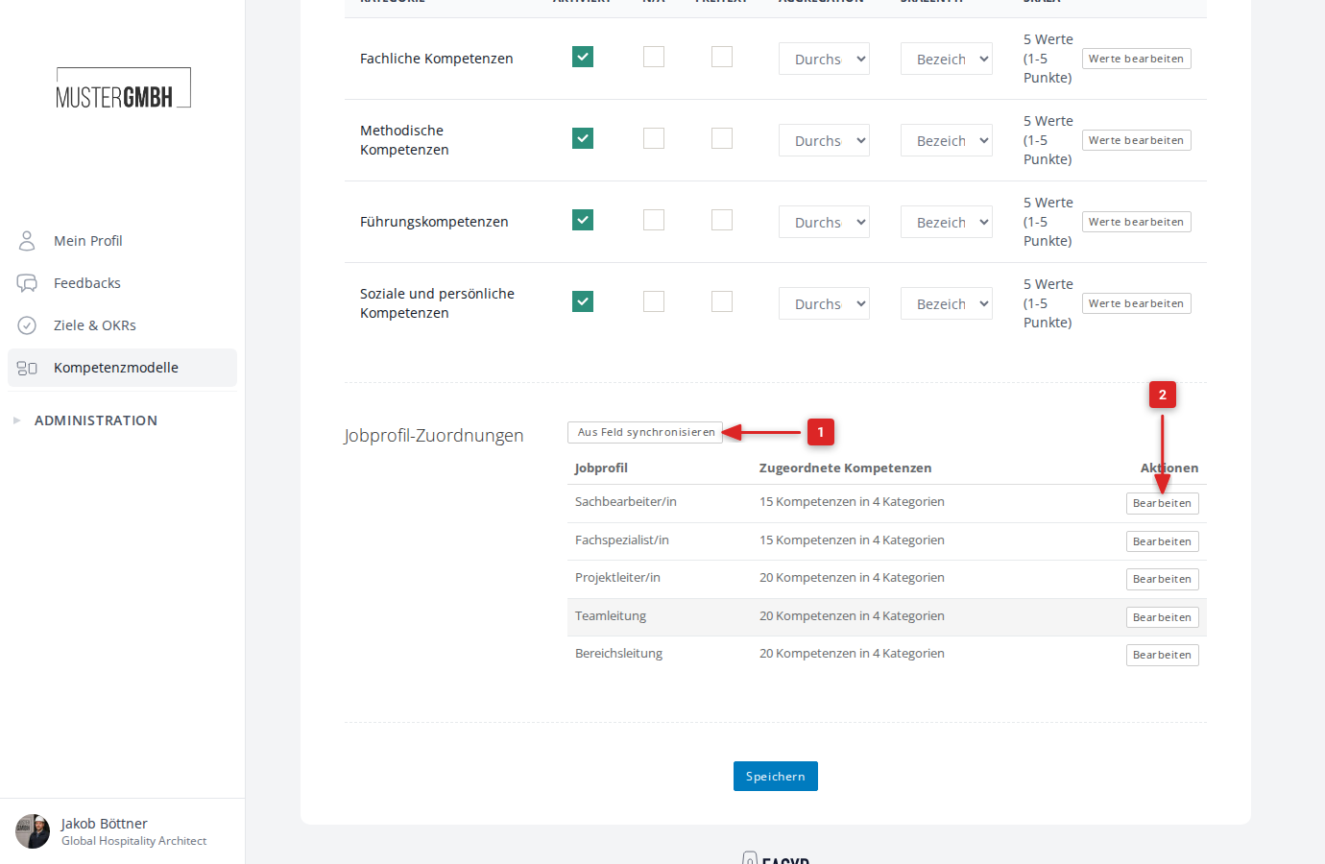Edit the Bereichsleitung job profile

[x=1162, y=655]
